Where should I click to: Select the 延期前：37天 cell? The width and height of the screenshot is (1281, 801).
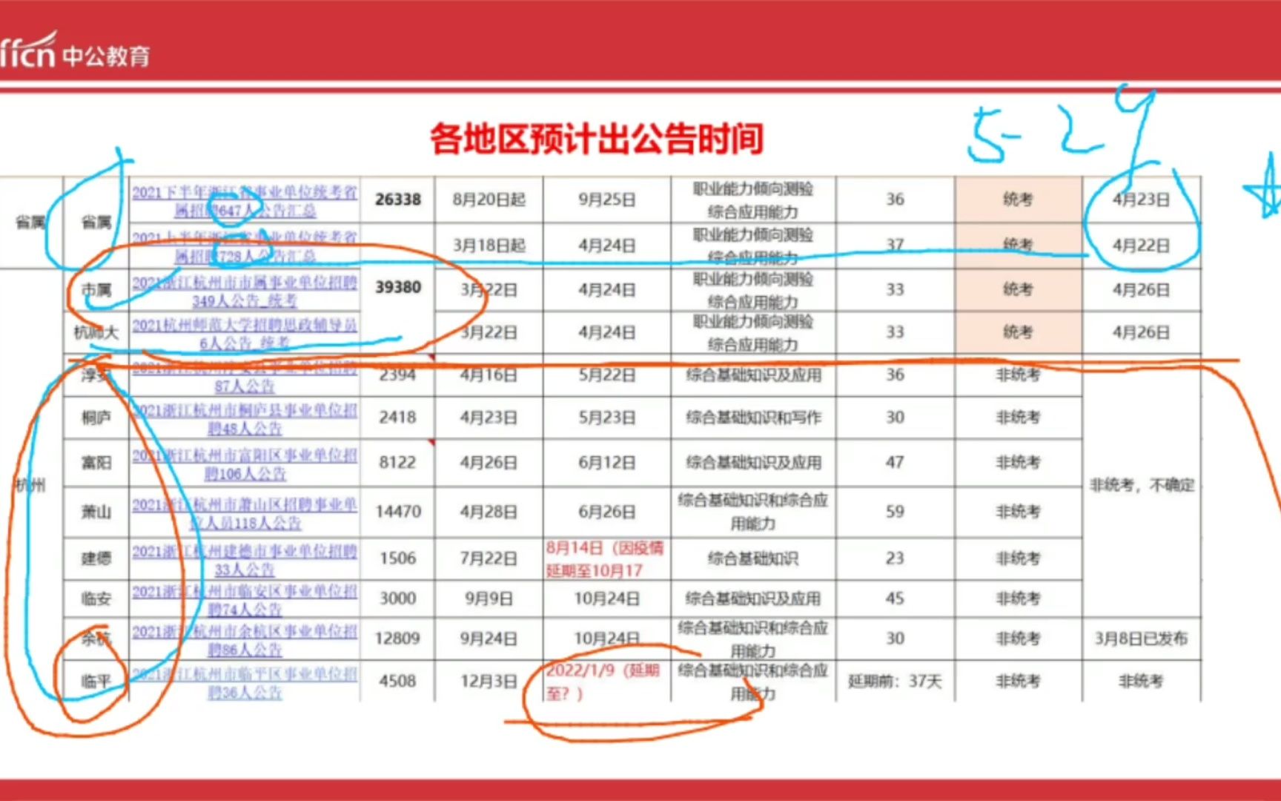pyautogui.click(x=895, y=681)
